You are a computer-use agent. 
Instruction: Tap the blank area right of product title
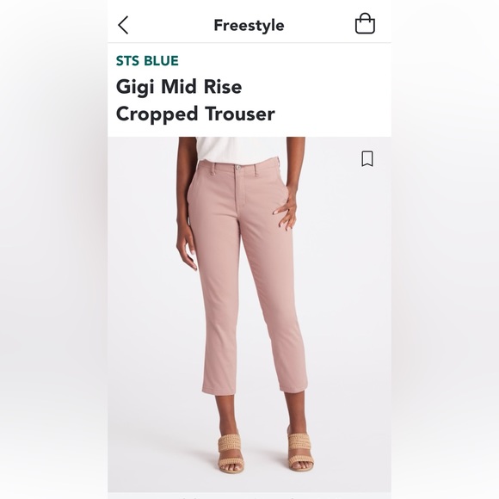[x=333, y=101]
